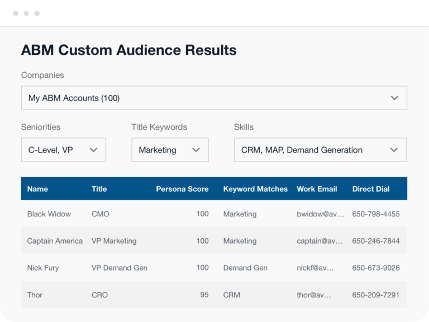This screenshot has height=322, width=429.
Task: Click the Direct Dial column header
Action: click(371, 189)
